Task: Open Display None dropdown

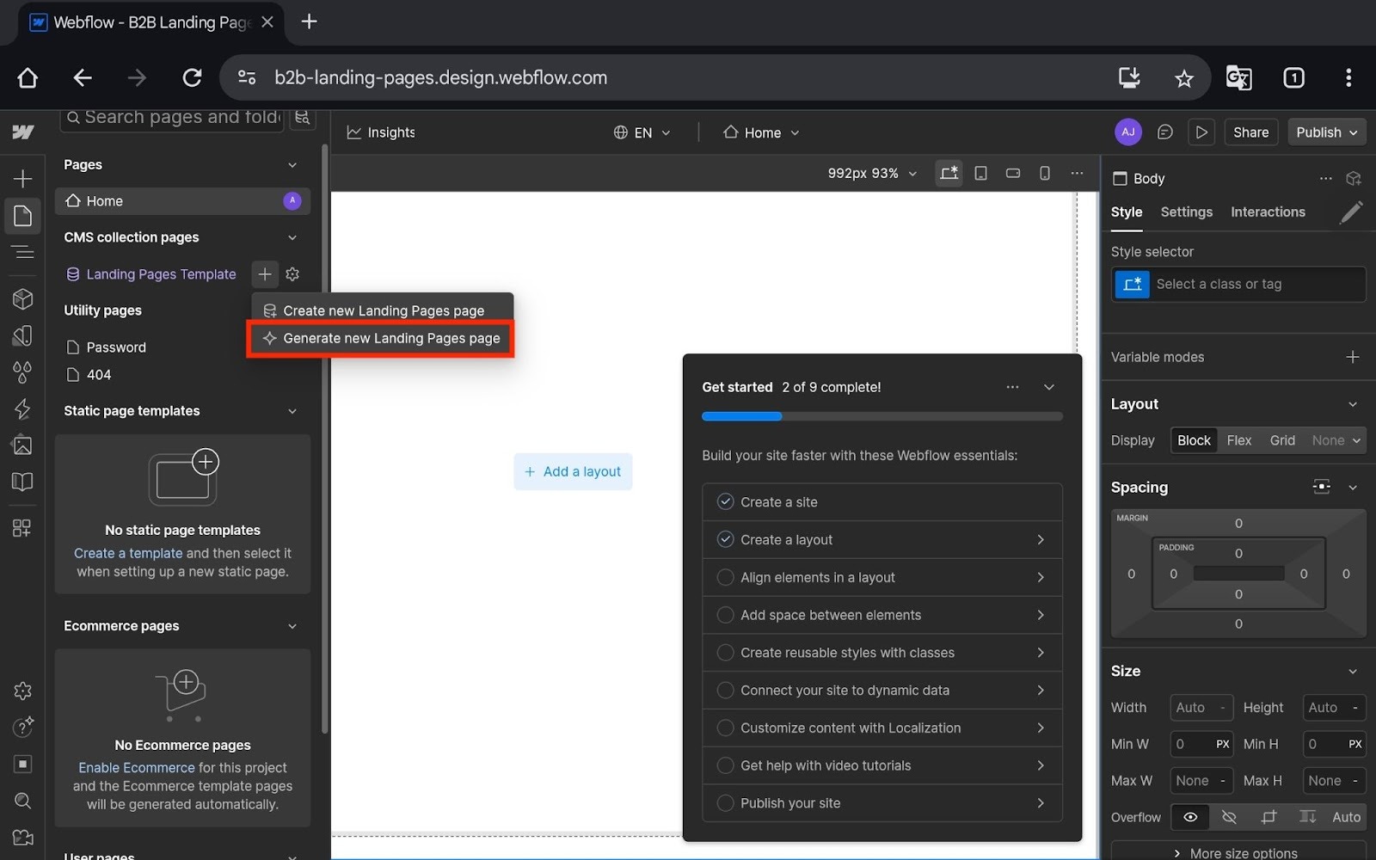Action: pyautogui.click(x=1335, y=440)
